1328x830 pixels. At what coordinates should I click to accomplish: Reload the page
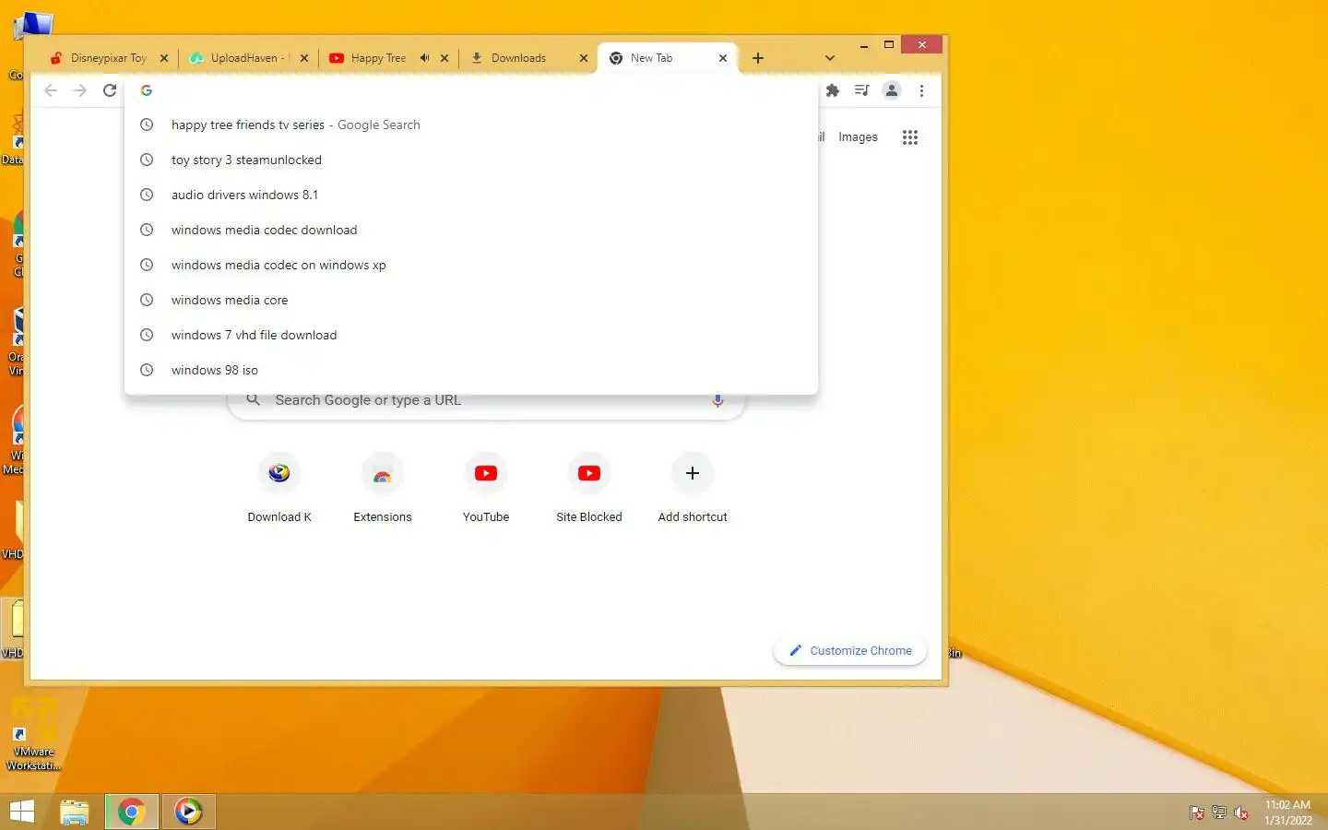pyautogui.click(x=110, y=90)
